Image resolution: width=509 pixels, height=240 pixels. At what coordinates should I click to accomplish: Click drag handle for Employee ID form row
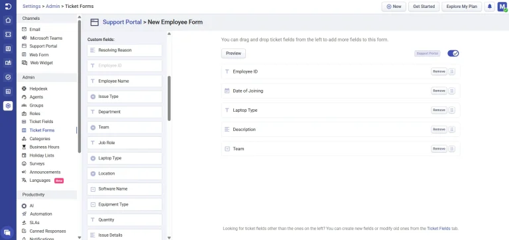pos(451,71)
